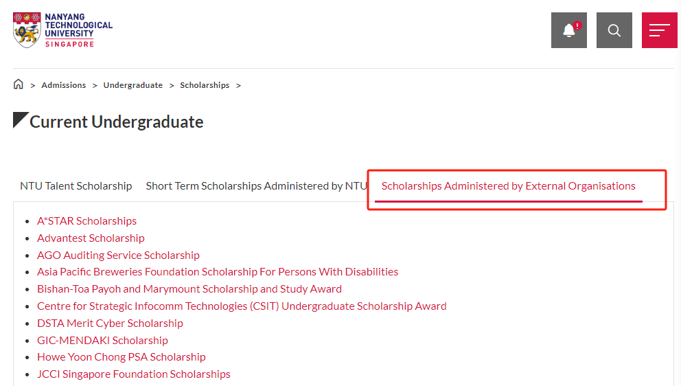Open CSIT Undergraduate Scholarship Award link
Viewport: 681px width, 386px height.
click(x=242, y=306)
